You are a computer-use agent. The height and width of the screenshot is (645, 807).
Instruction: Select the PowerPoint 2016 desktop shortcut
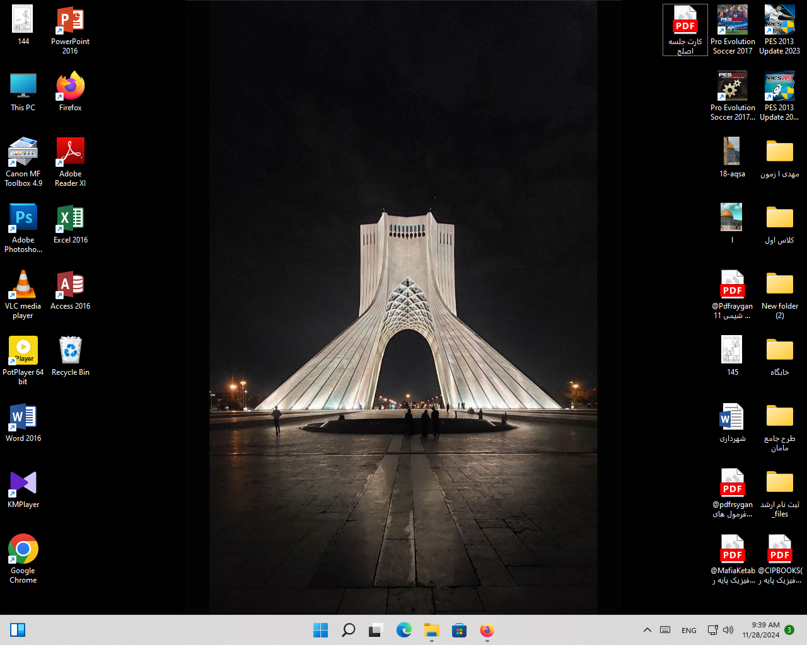point(70,30)
